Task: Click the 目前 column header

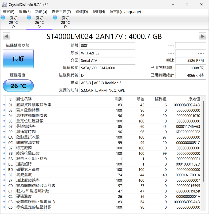Action: [x=111, y=99]
